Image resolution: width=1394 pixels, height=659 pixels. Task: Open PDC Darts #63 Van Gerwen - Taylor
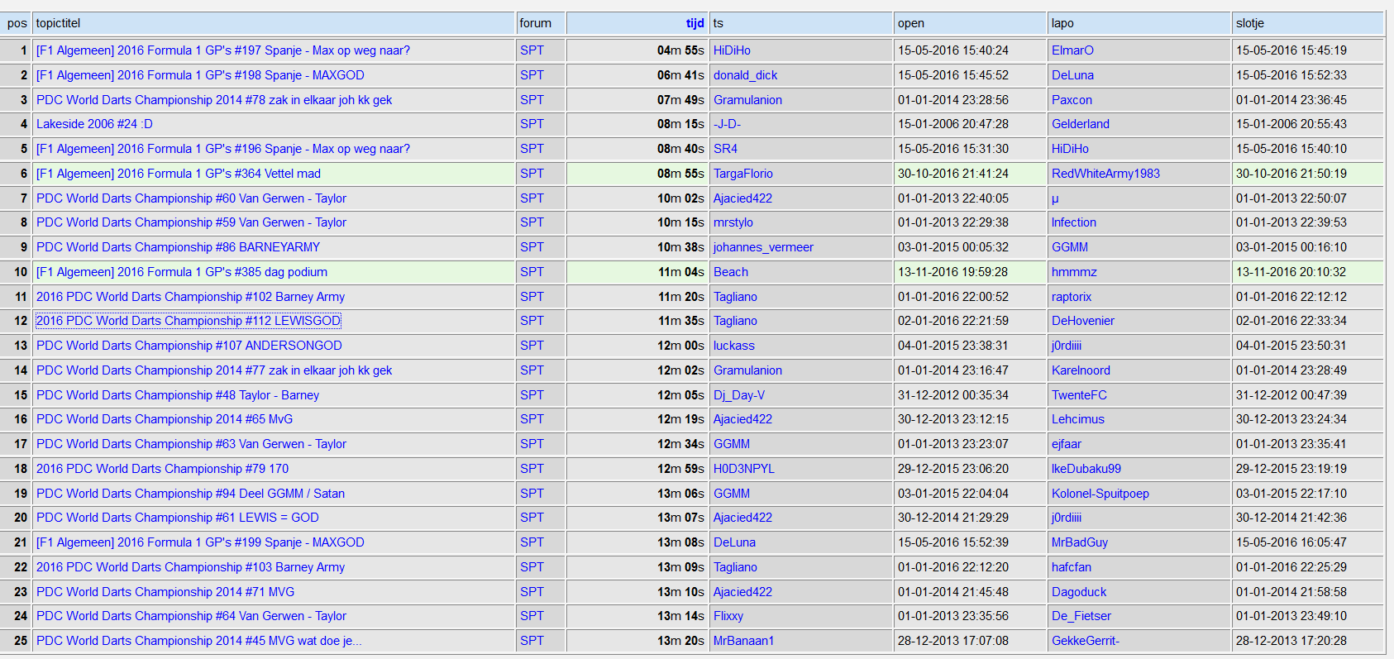[191, 444]
